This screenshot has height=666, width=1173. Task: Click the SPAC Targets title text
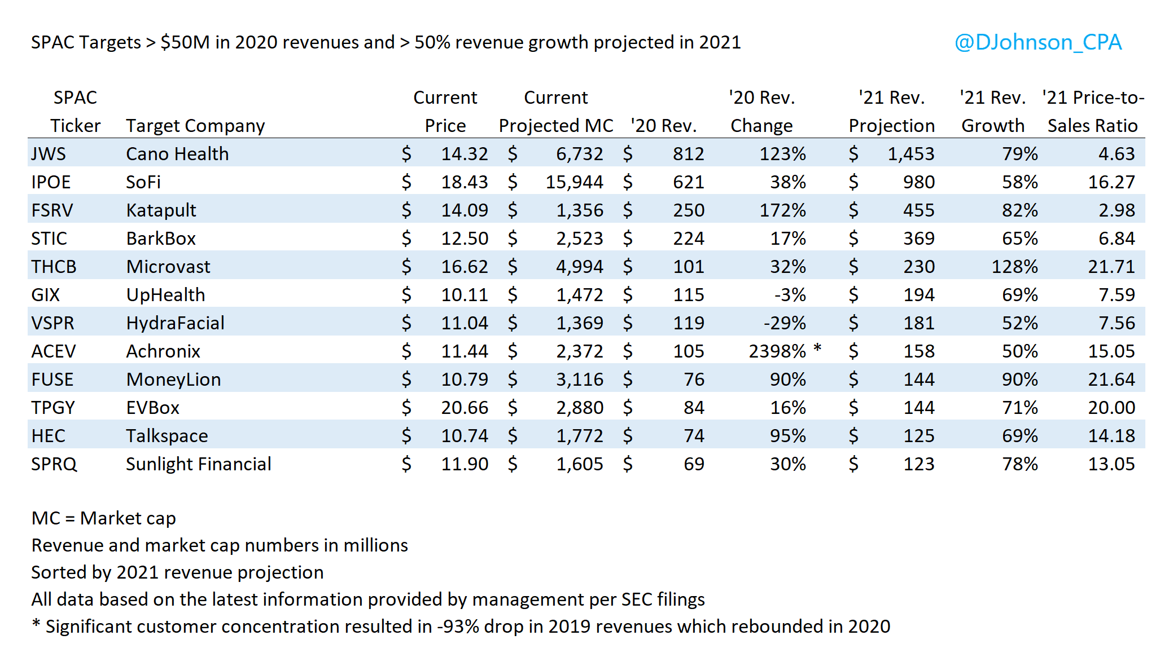(x=386, y=42)
